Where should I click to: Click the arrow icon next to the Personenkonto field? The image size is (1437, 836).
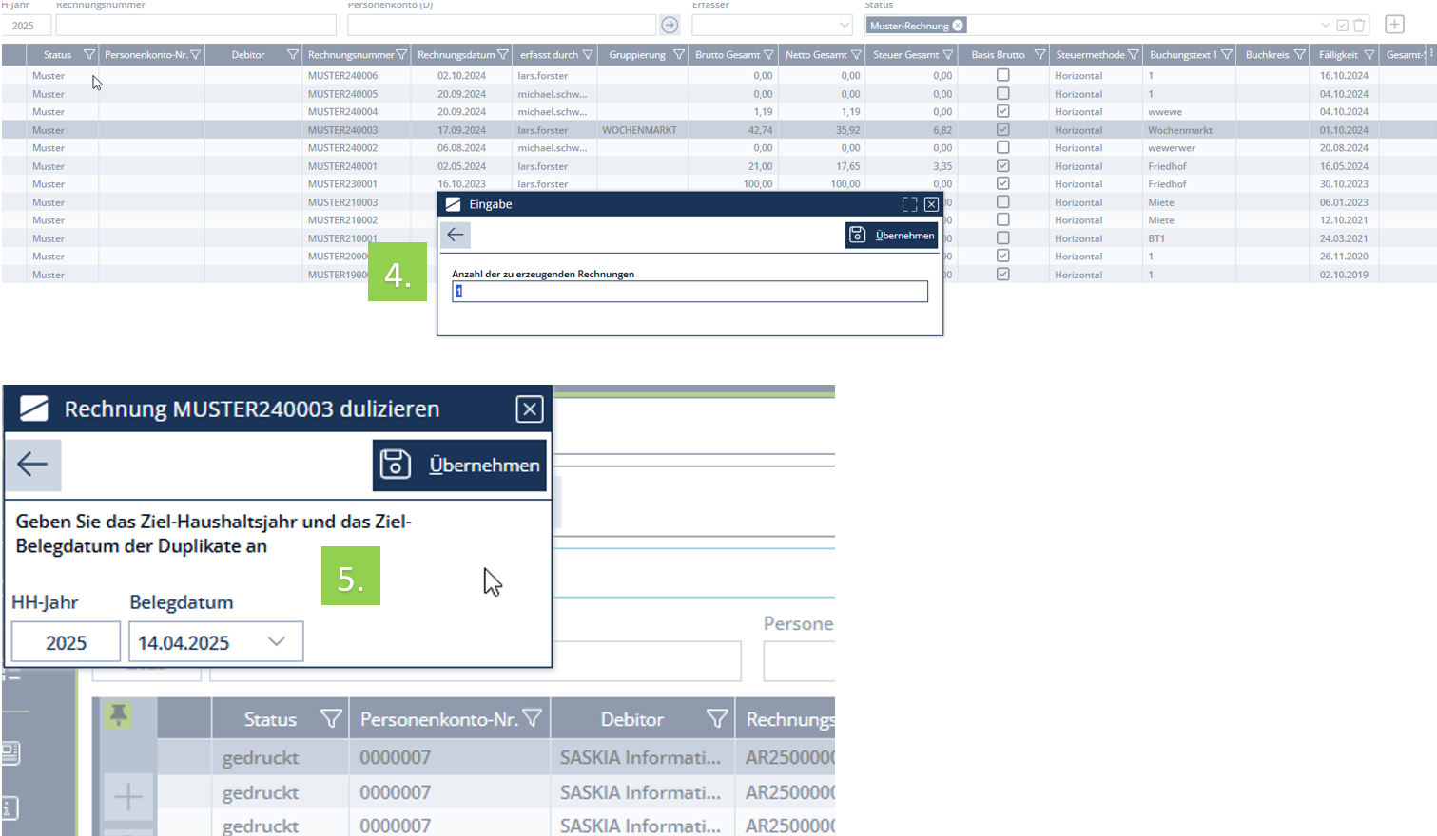[x=670, y=25]
